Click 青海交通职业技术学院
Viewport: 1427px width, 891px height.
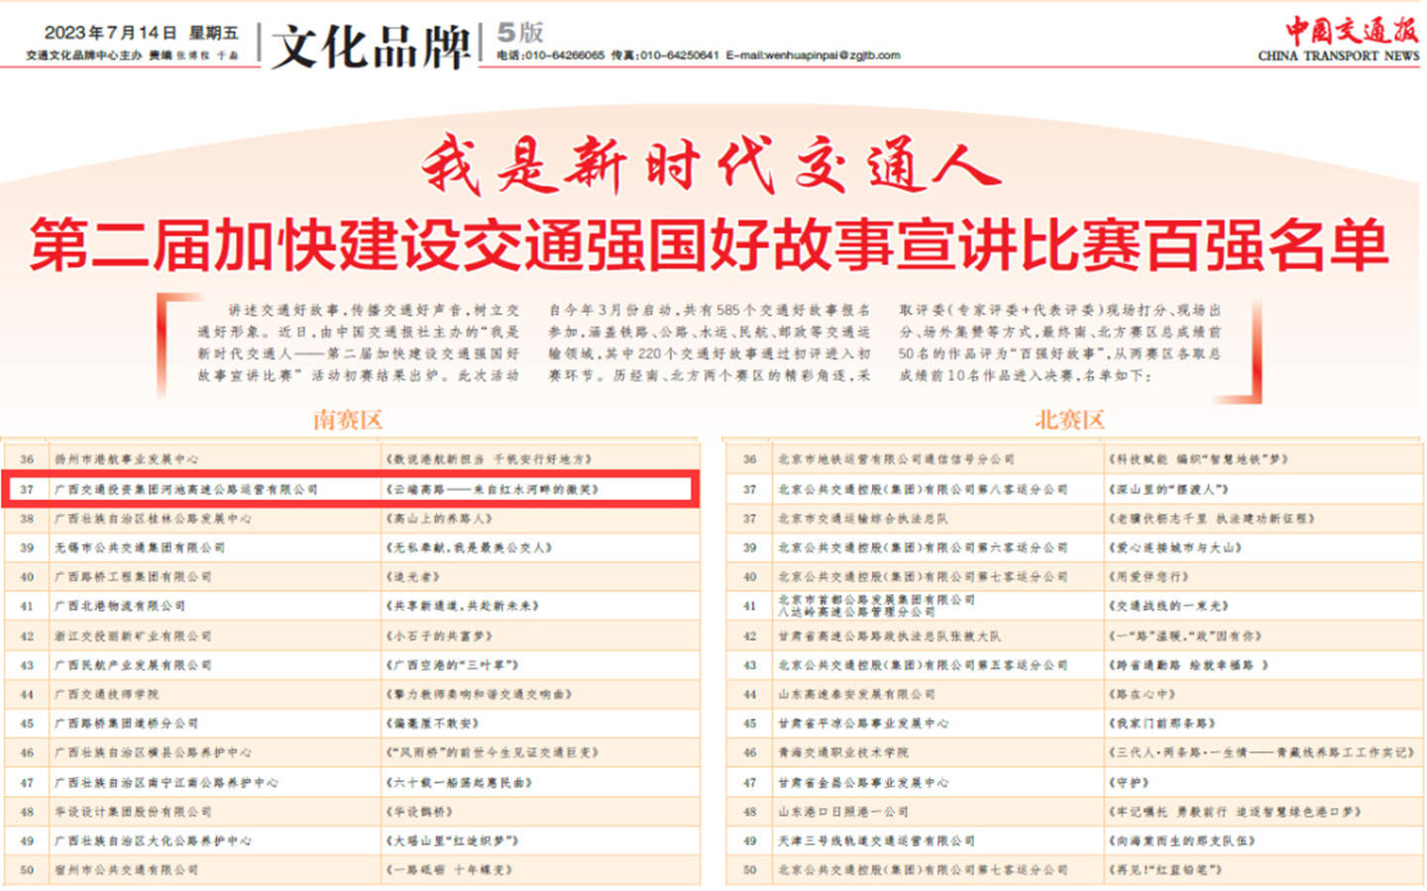point(843,752)
